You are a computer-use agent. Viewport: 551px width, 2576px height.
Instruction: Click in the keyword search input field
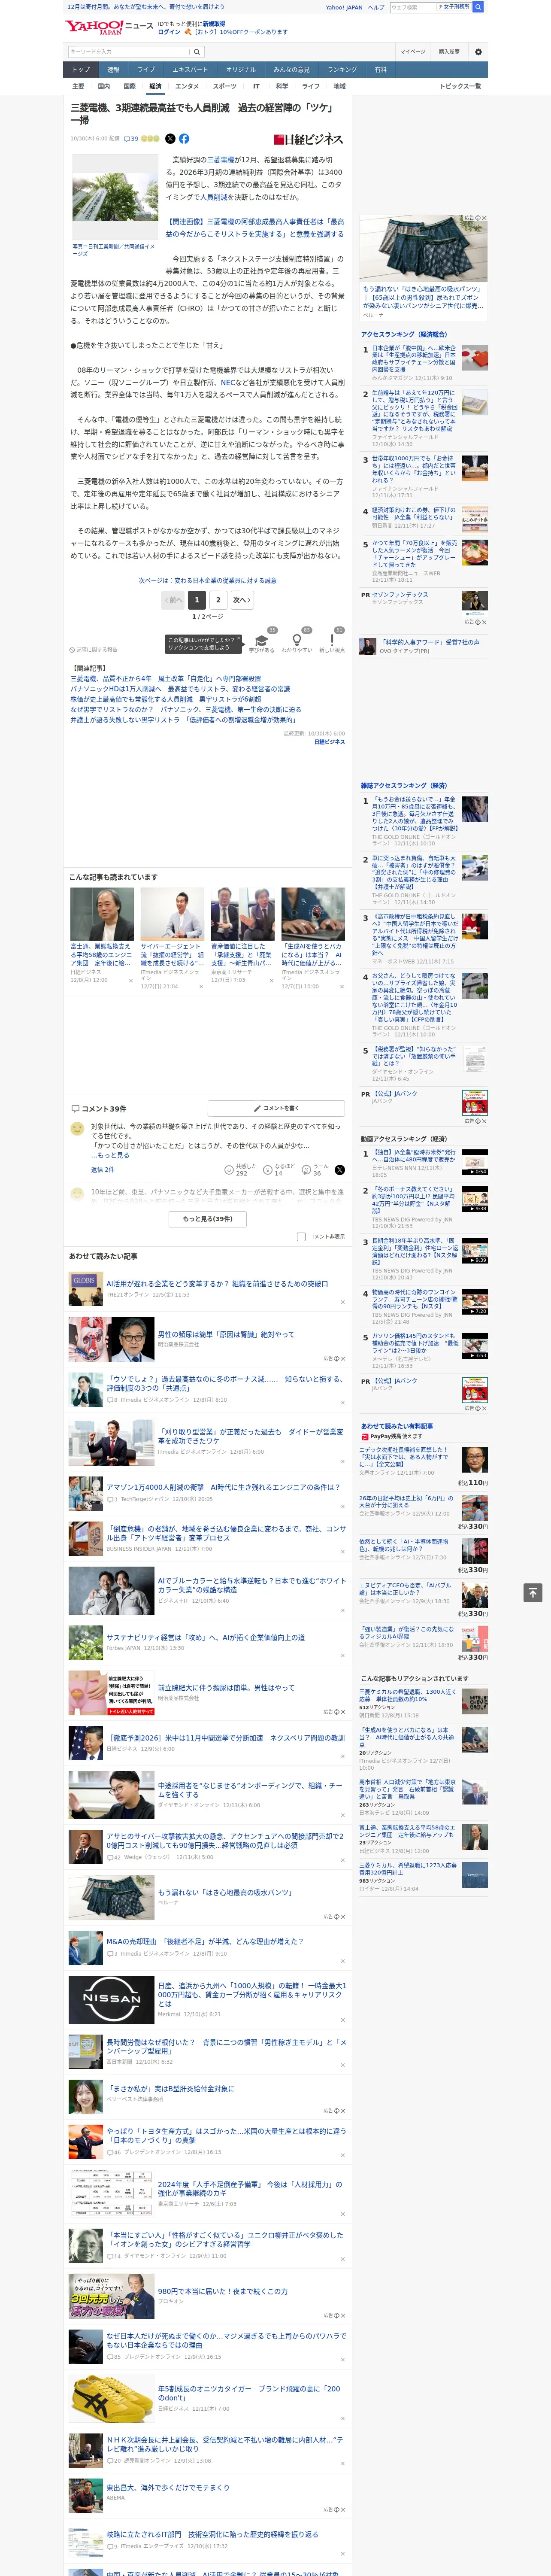tap(129, 52)
